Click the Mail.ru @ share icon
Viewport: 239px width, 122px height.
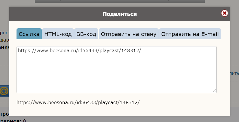4,91
